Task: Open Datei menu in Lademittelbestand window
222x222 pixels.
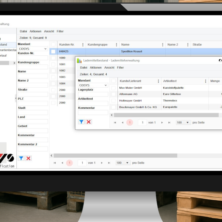Action: [84, 68]
